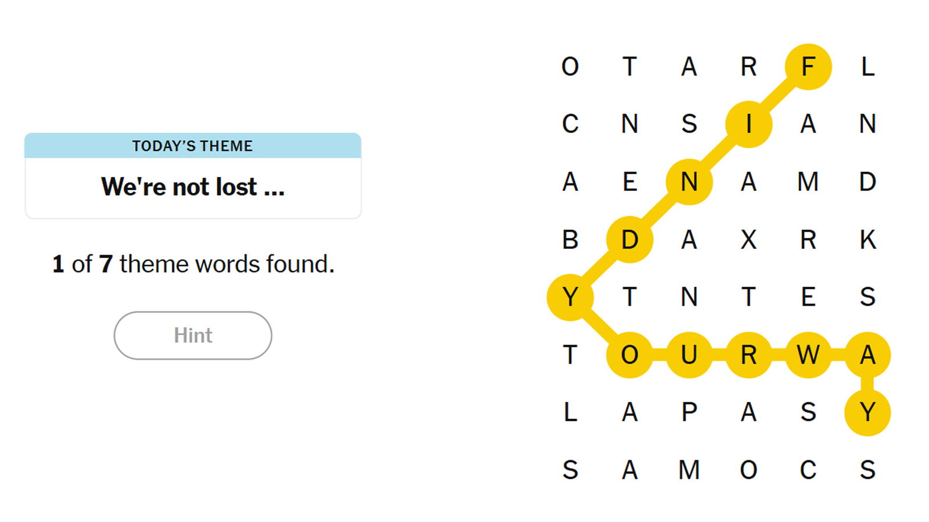Click the theme words found counter
This screenshot has width=929, height=522.
193,264
